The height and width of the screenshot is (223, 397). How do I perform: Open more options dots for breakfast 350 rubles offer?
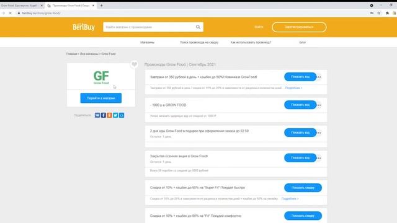coord(319,77)
